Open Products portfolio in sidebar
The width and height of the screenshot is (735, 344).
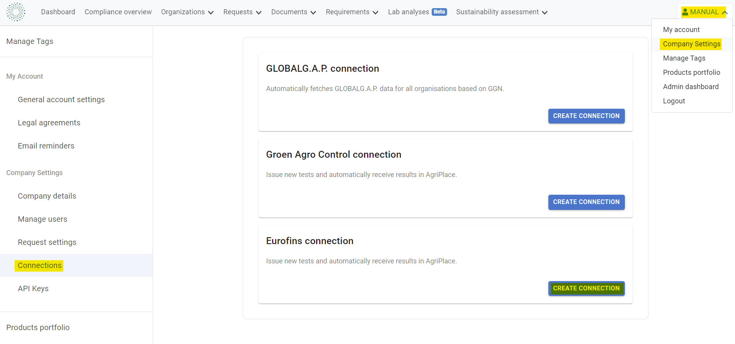click(x=38, y=327)
